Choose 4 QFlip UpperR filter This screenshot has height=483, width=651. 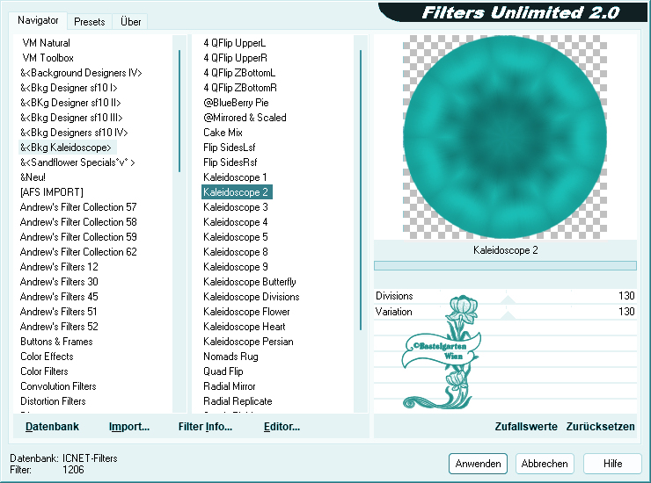[x=235, y=58]
